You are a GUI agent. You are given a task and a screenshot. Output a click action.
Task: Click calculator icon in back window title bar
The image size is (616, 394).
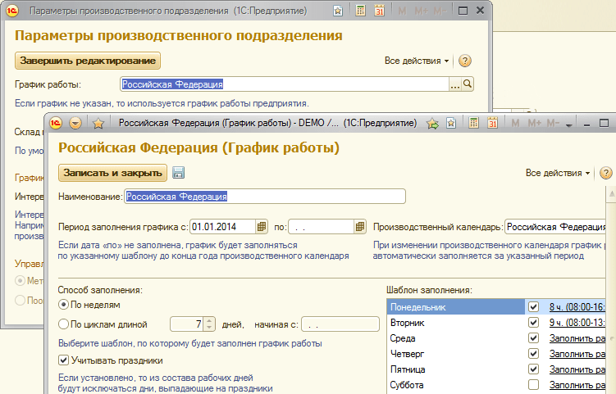pos(360,11)
